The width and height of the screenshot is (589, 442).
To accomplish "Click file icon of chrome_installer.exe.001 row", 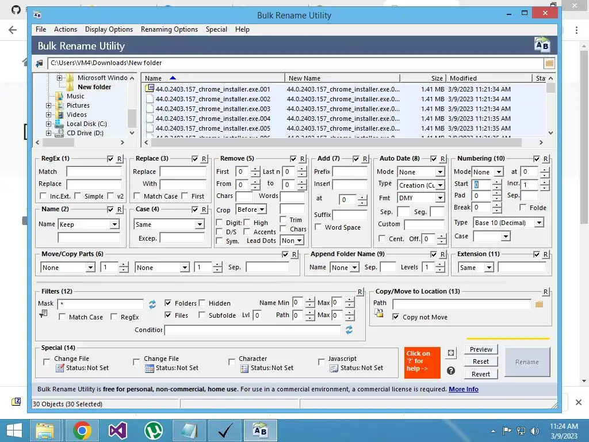I will click(150, 89).
